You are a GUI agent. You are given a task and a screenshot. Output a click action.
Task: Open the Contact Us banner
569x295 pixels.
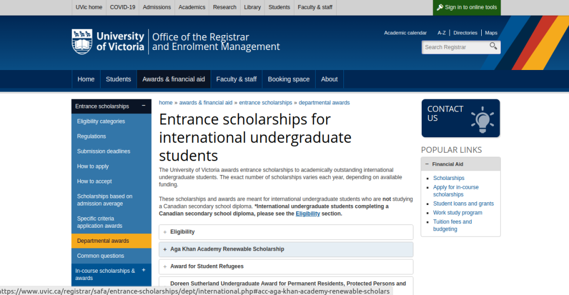coord(461,118)
